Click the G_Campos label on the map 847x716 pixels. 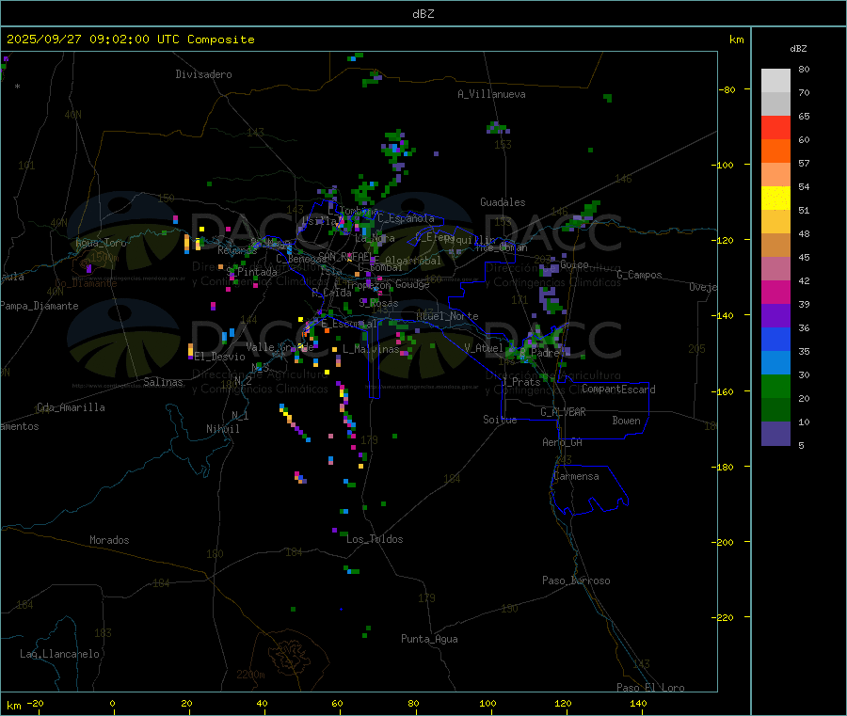tap(639, 275)
